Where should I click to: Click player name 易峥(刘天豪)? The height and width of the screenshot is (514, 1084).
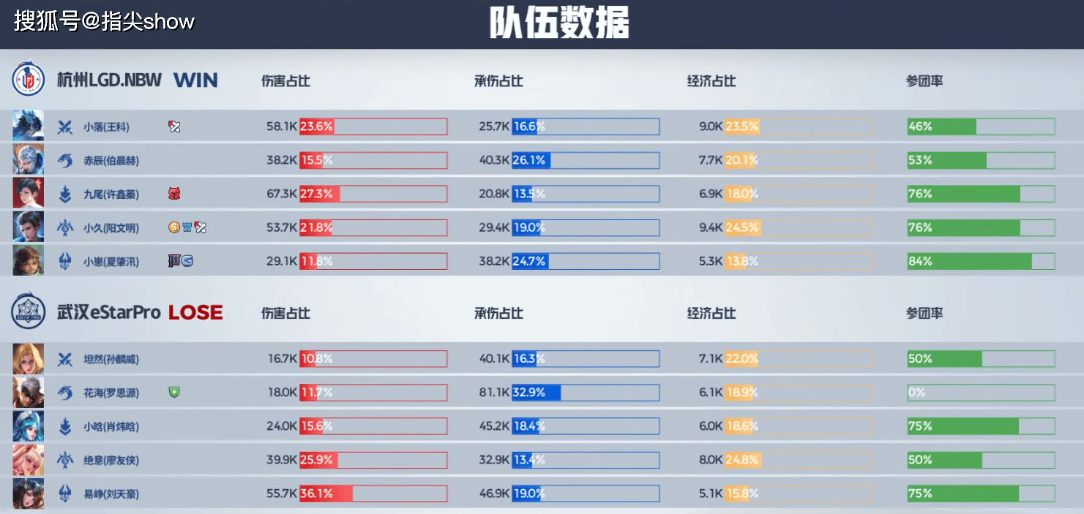[x=111, y=494]
